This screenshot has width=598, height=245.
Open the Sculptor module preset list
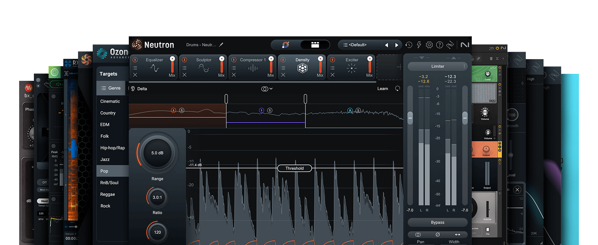[184, 68]
